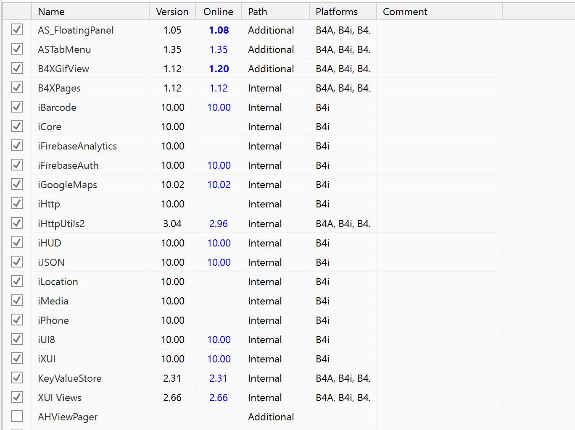Select the iFirebaseAnalytics library name
Image resolution: width=575 pixels, height=430 pixels.
77,146
